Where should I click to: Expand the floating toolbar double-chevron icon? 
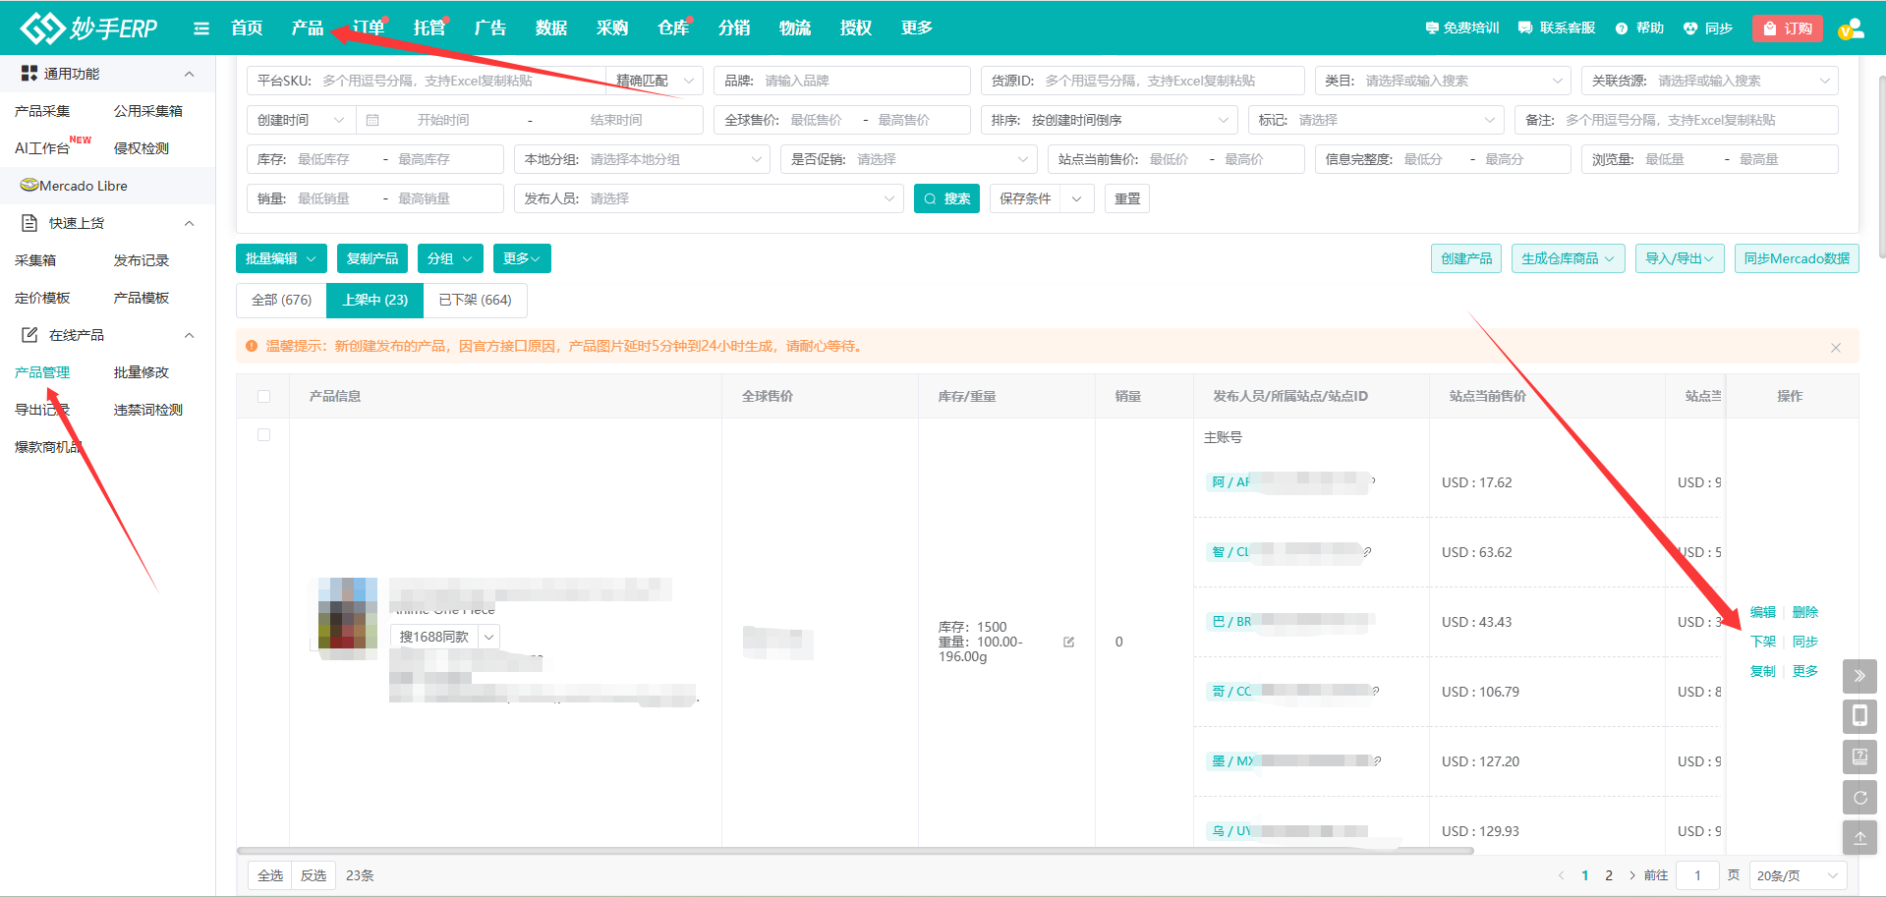point(1859,676)
